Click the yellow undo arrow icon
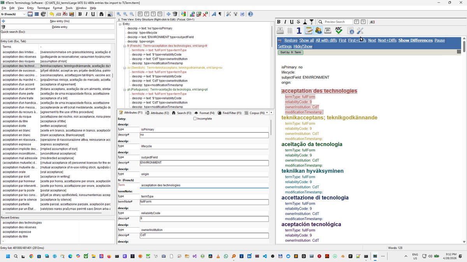The height and width of the screenshot is (262, 467). tap(51, 14)
